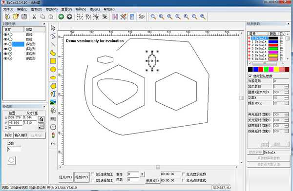Click the lock aspect ratio padlock icon
This screenshot has width=293, height=191.
[x=41, y=119]
